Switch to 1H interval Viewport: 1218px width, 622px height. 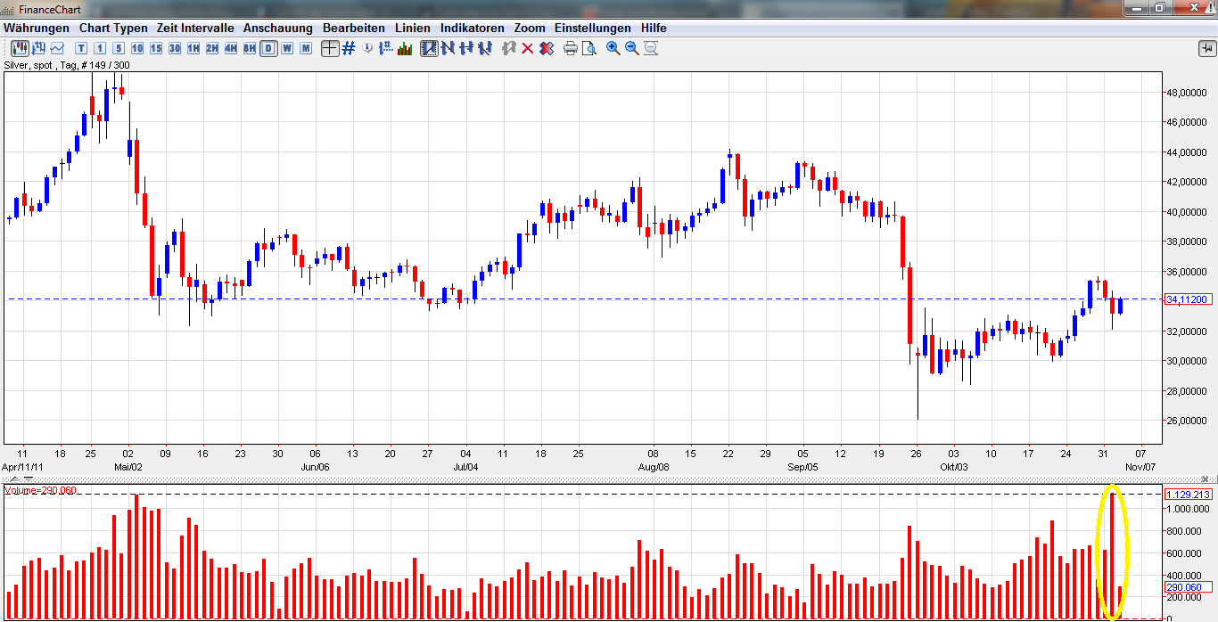pos(193,48)
